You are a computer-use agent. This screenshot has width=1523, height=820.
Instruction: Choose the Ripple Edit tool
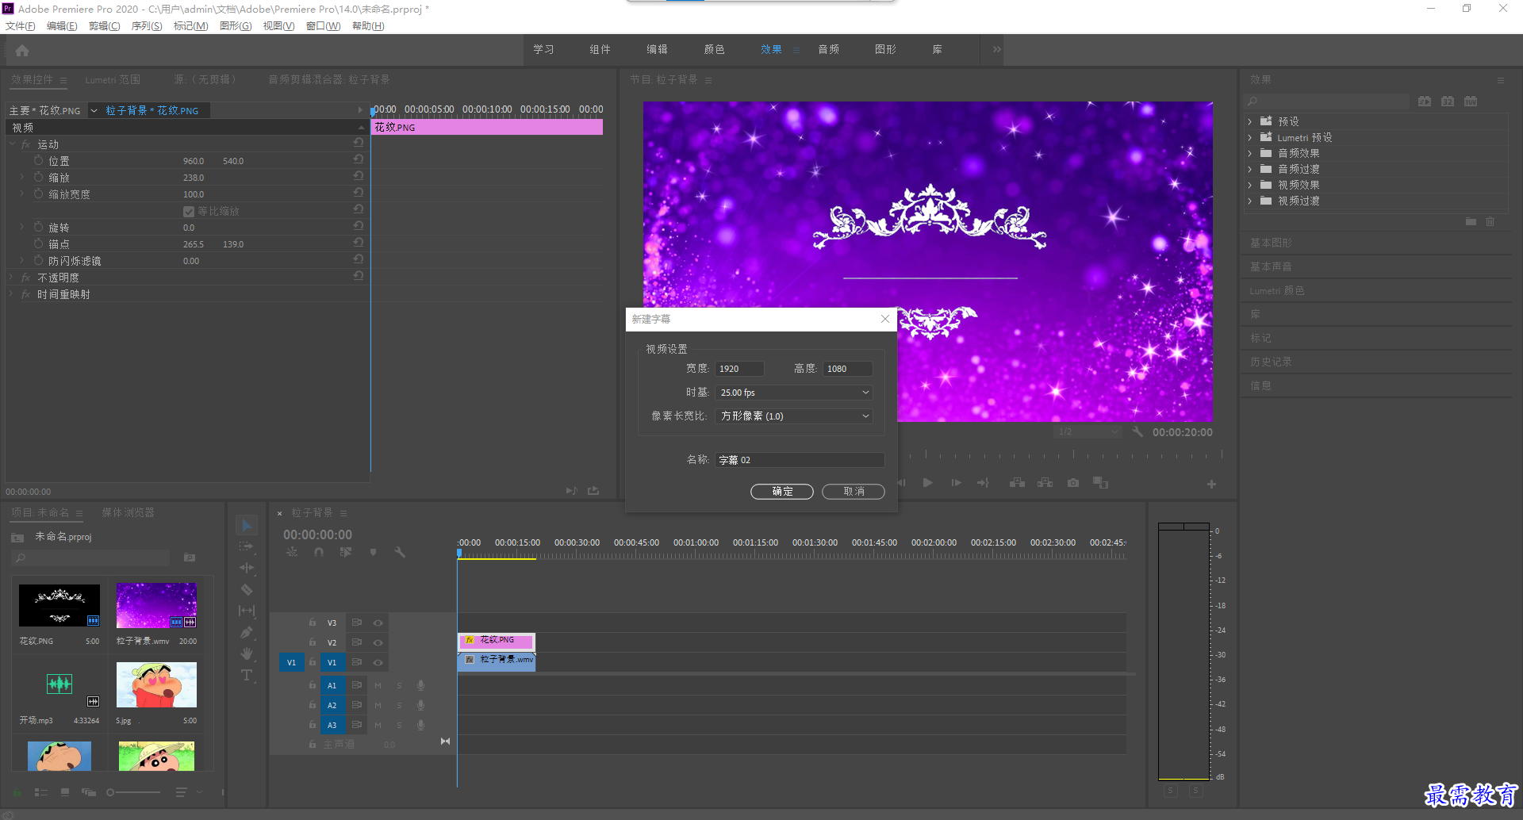pos(247,568)
